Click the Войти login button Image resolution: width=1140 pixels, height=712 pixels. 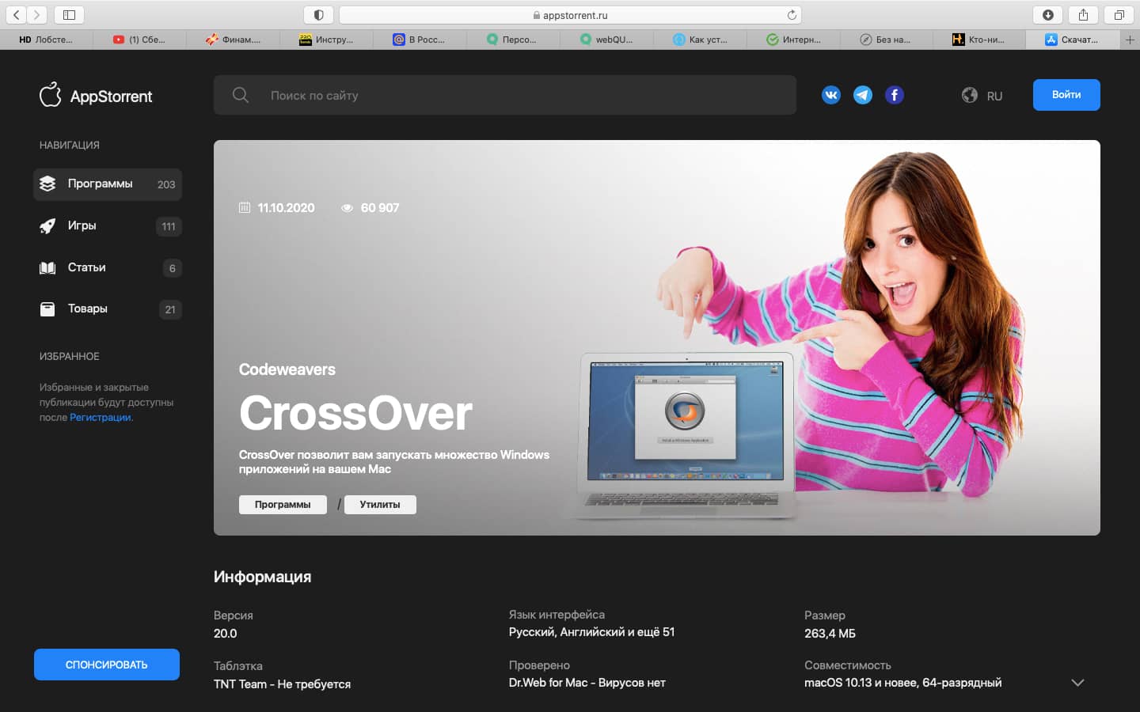tap(1066, 95)
